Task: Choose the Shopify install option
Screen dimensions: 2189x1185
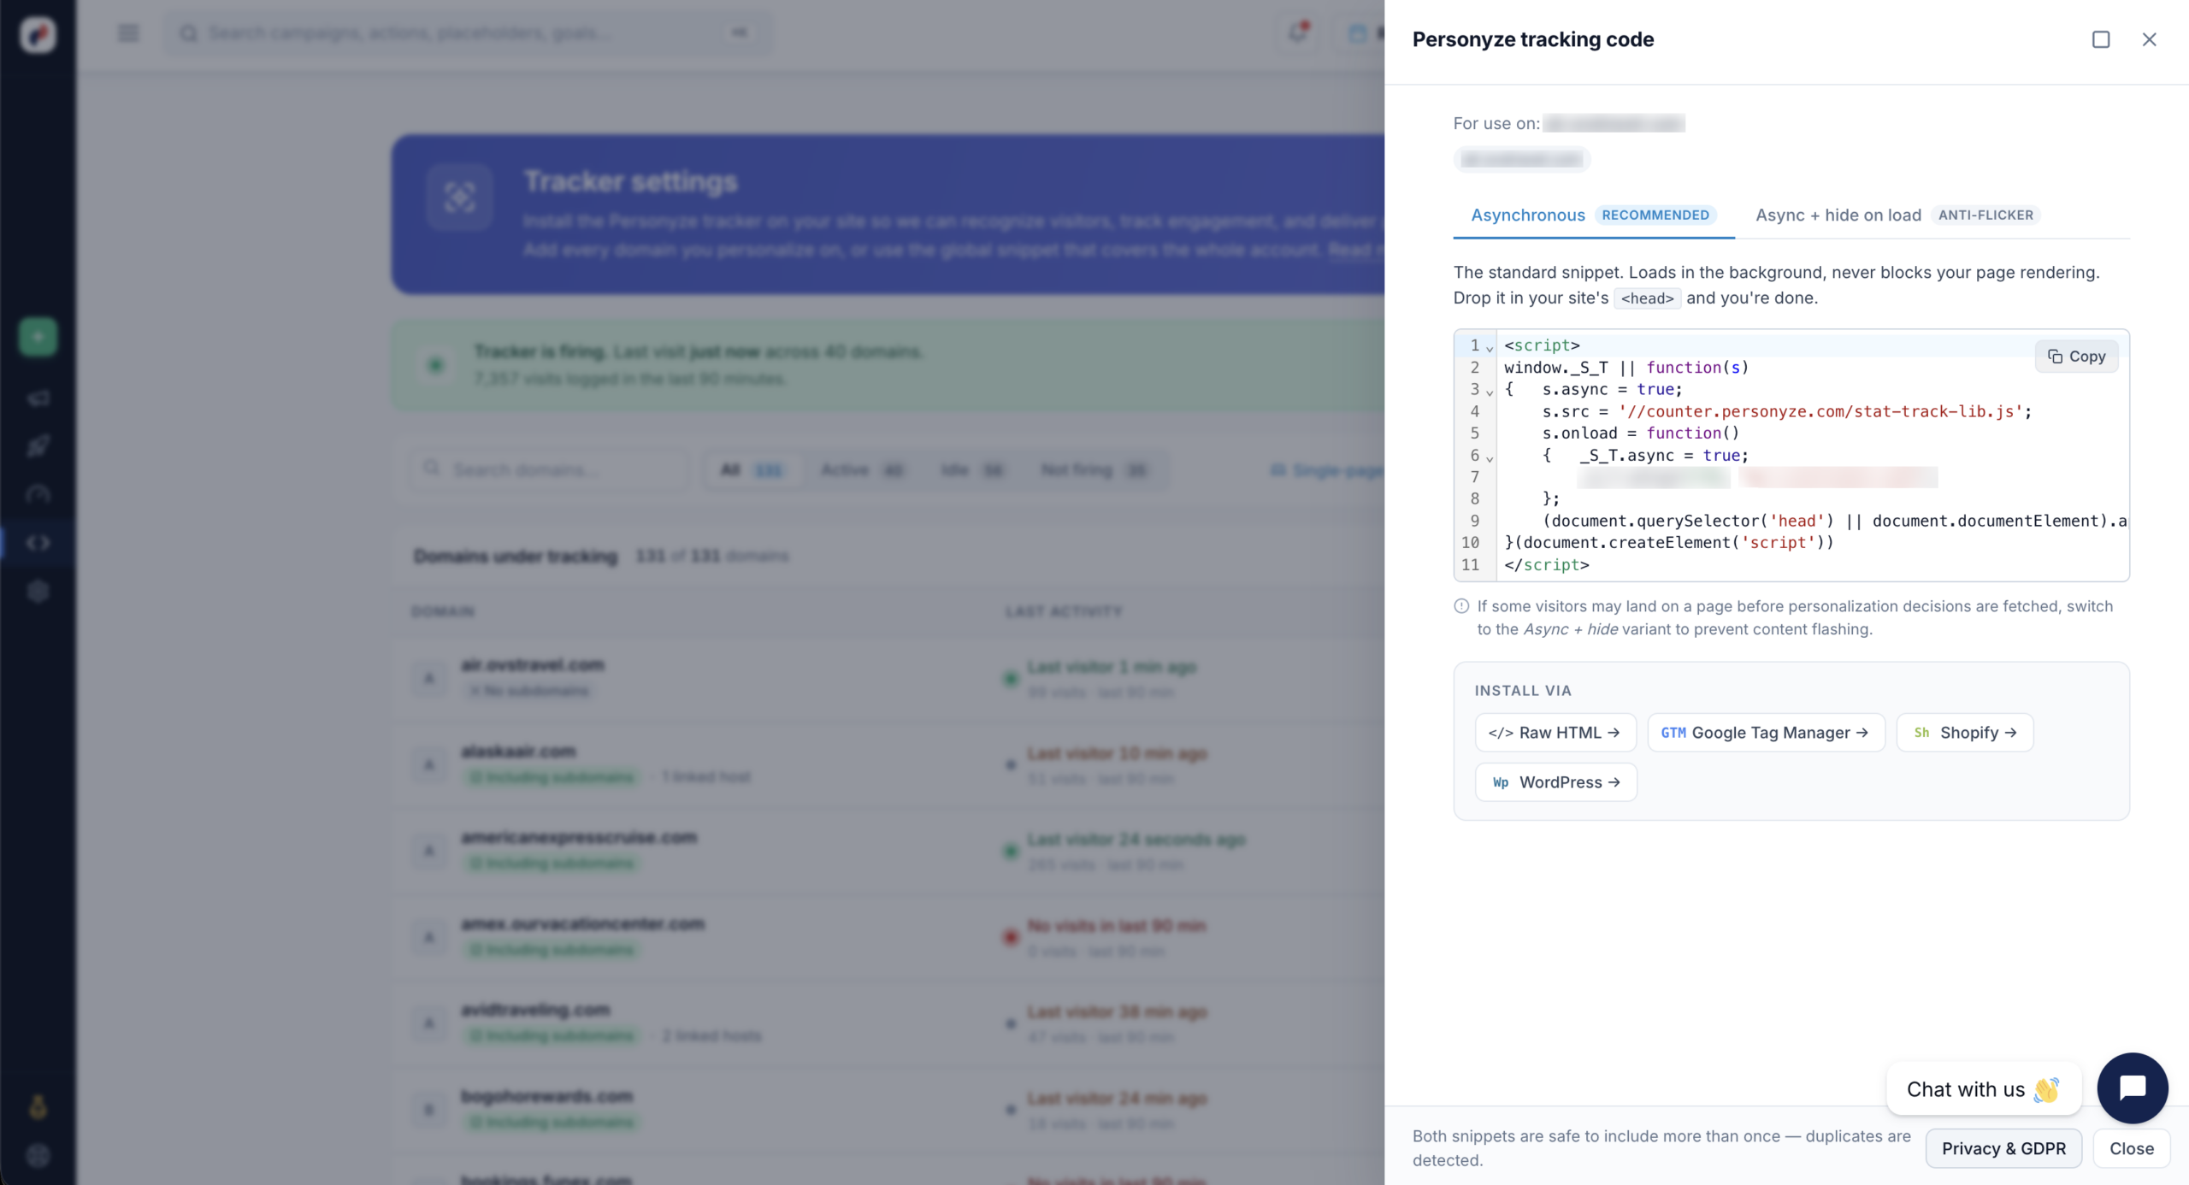Action: [x=1964, y=733]
